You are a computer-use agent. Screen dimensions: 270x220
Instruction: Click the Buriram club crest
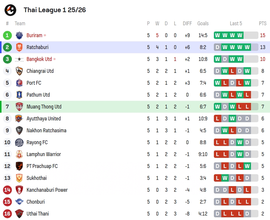[x=19, y=35]
